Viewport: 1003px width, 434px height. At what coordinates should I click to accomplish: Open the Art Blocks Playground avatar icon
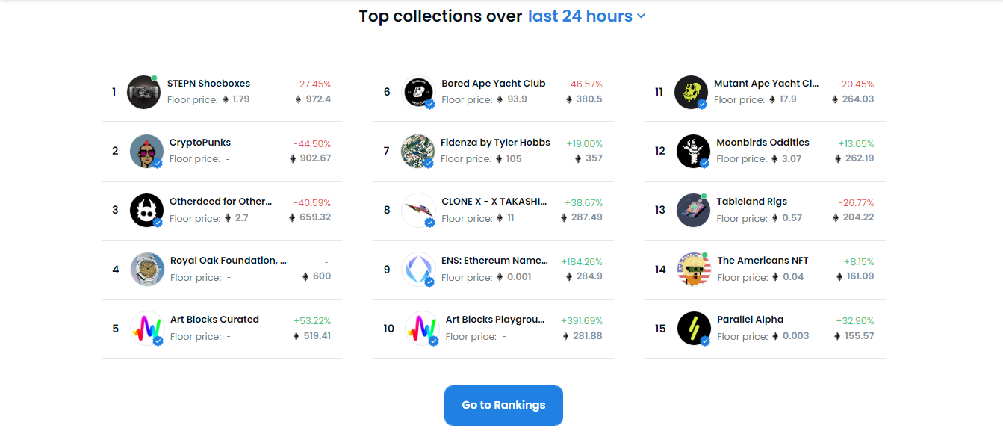[x=422, y=328]
